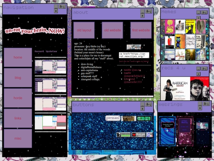
Task: Click the un-rot site button image
Action: point(134,47)
